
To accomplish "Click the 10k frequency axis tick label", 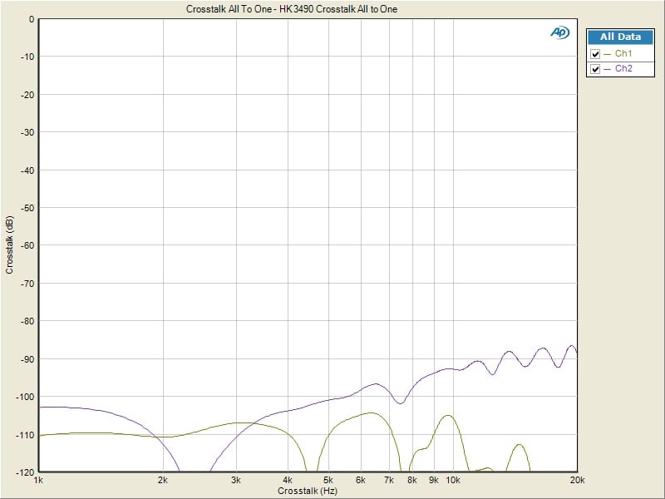I will 453,481.
